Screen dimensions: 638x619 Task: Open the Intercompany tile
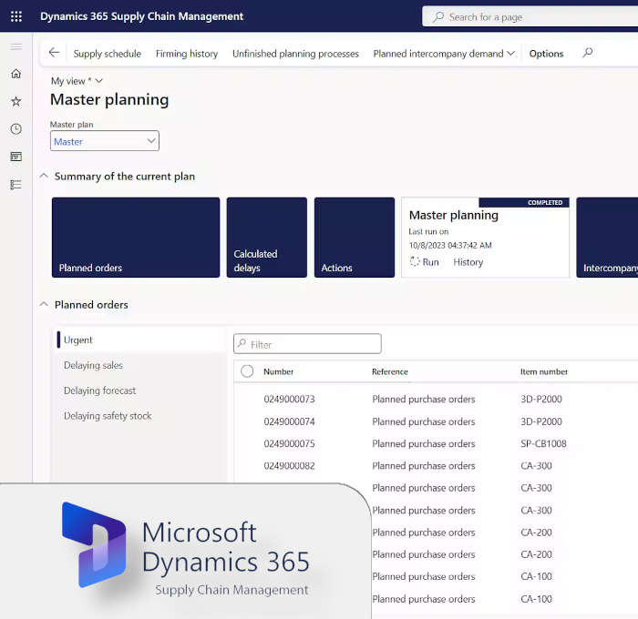607,238
